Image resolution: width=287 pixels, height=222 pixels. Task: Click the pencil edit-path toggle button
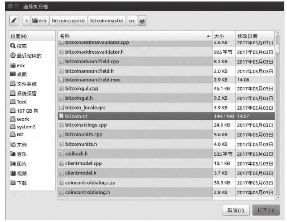[x=14, y=21]
